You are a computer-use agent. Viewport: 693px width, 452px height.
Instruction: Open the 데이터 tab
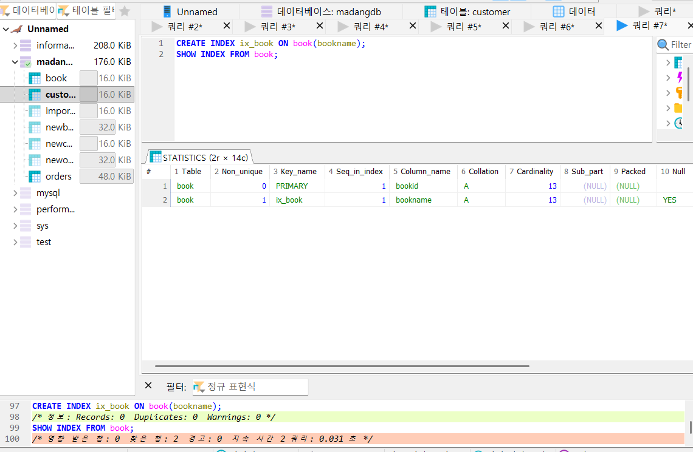(574, 12)
